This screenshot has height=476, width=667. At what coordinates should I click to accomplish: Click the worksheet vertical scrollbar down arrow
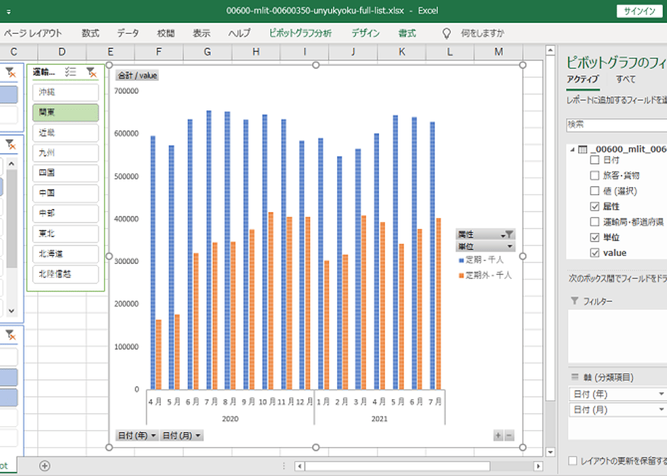click(x=550, y=451)
